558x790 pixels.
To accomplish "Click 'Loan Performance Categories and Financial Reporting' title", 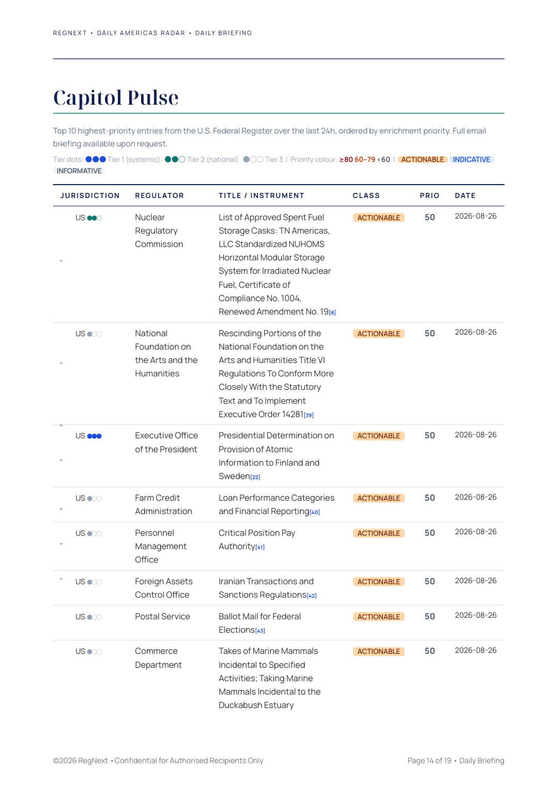I will [x=276, y=505].
